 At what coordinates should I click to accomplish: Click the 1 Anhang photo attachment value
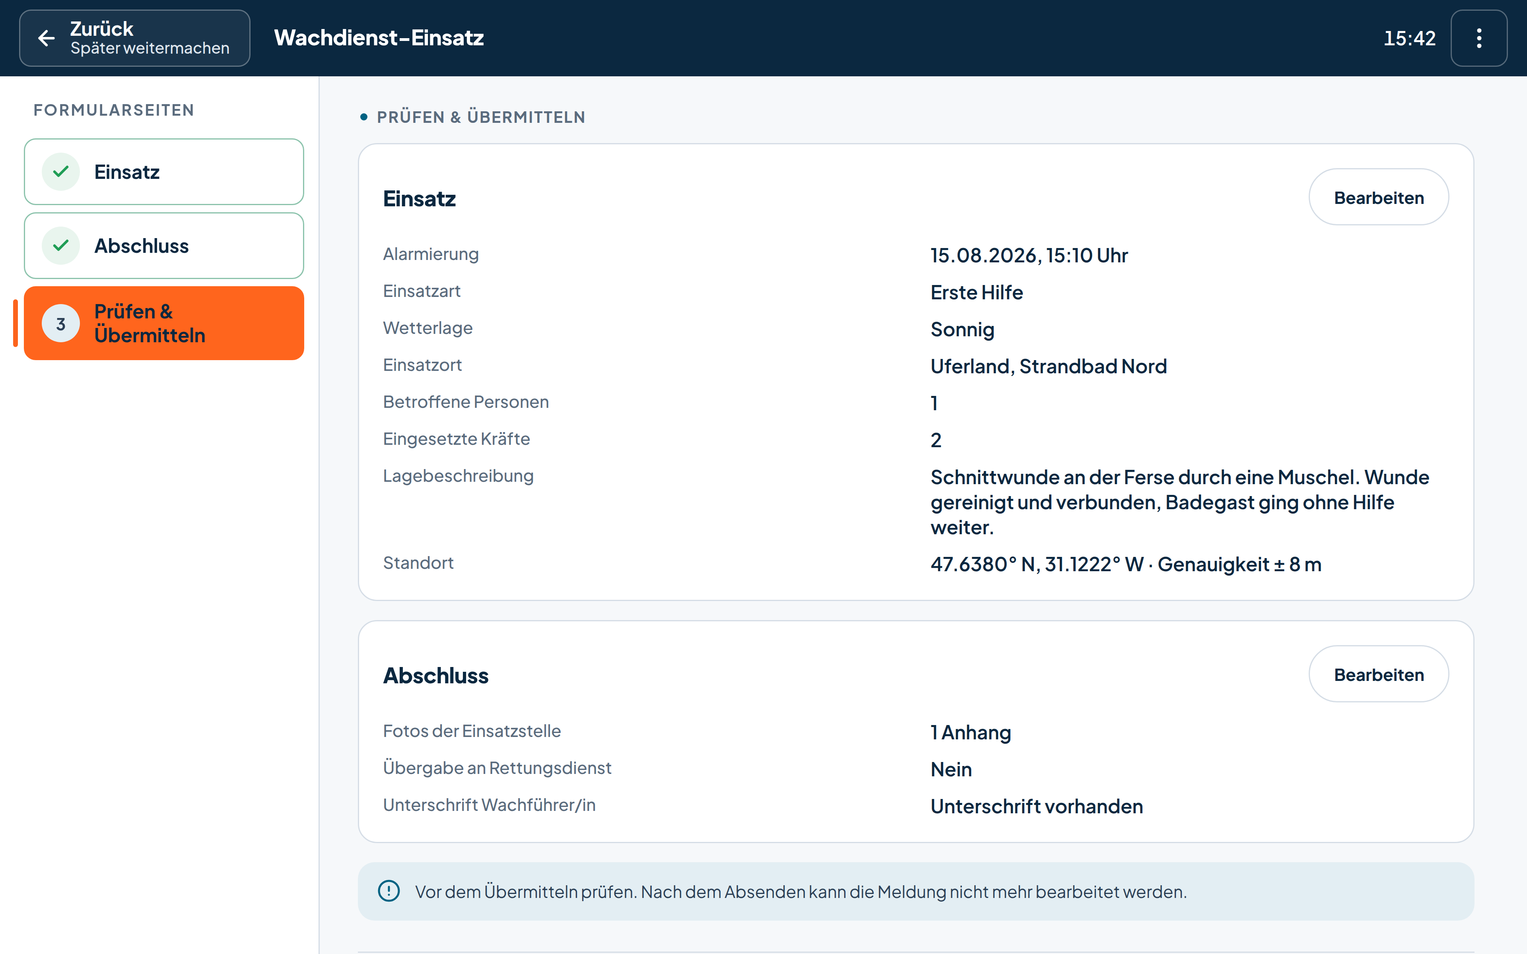(970, 733)
